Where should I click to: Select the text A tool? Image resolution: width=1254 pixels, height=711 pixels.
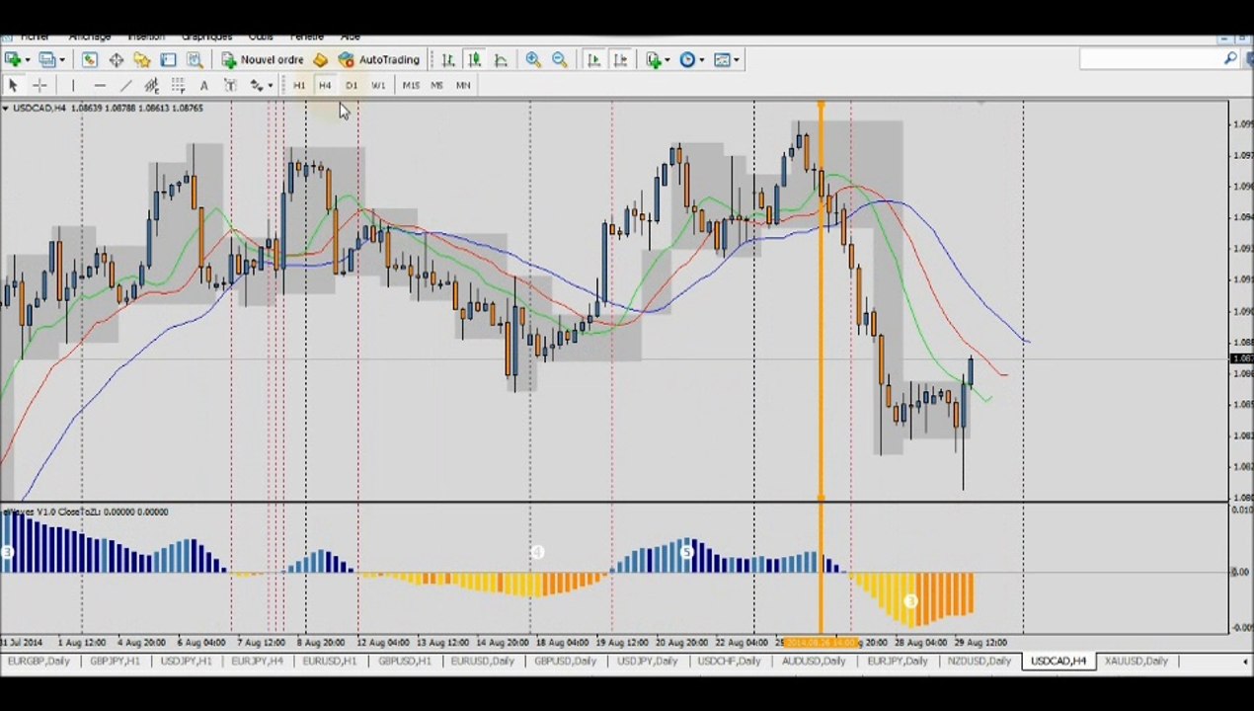203,86
